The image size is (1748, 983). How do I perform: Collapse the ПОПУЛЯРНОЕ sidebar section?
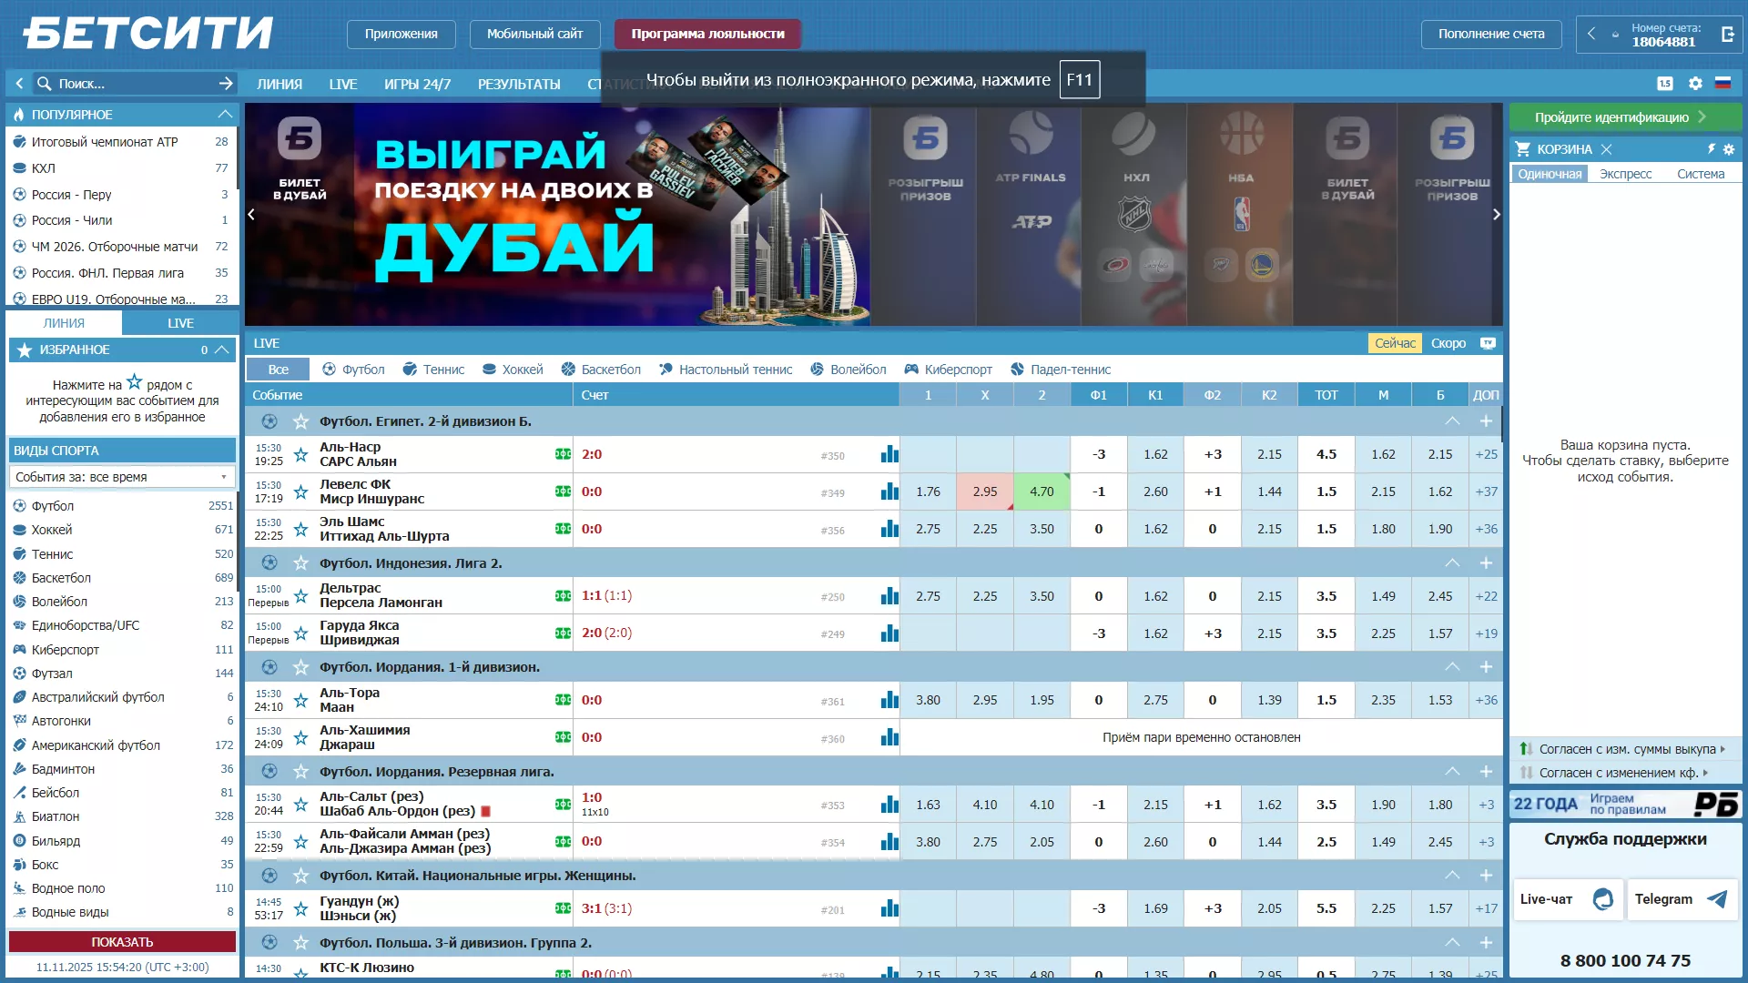pos(224,114)
